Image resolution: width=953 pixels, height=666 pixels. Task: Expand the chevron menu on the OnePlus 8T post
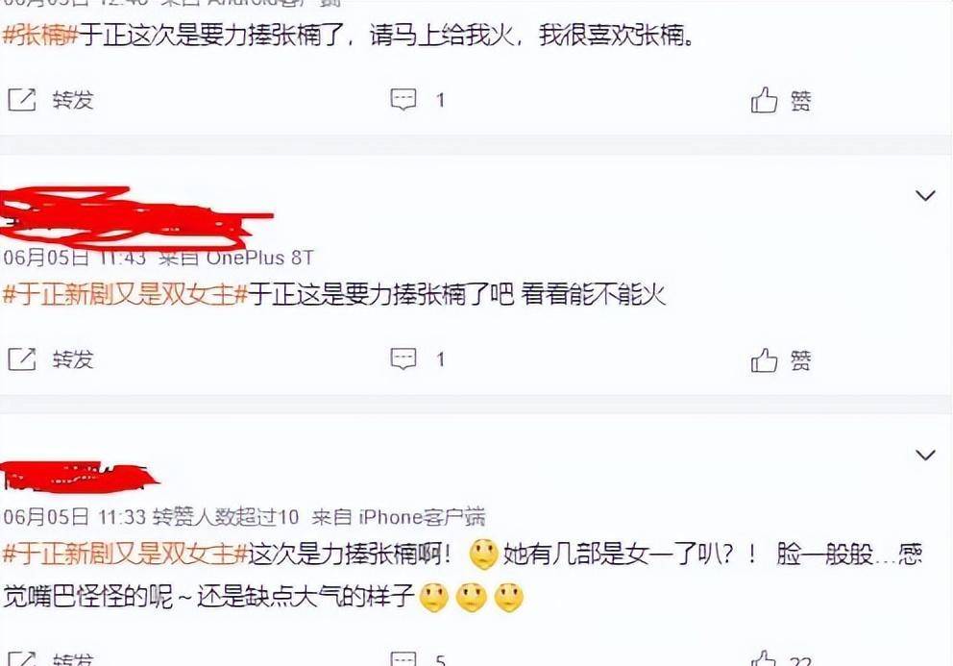tap(925, 196)
